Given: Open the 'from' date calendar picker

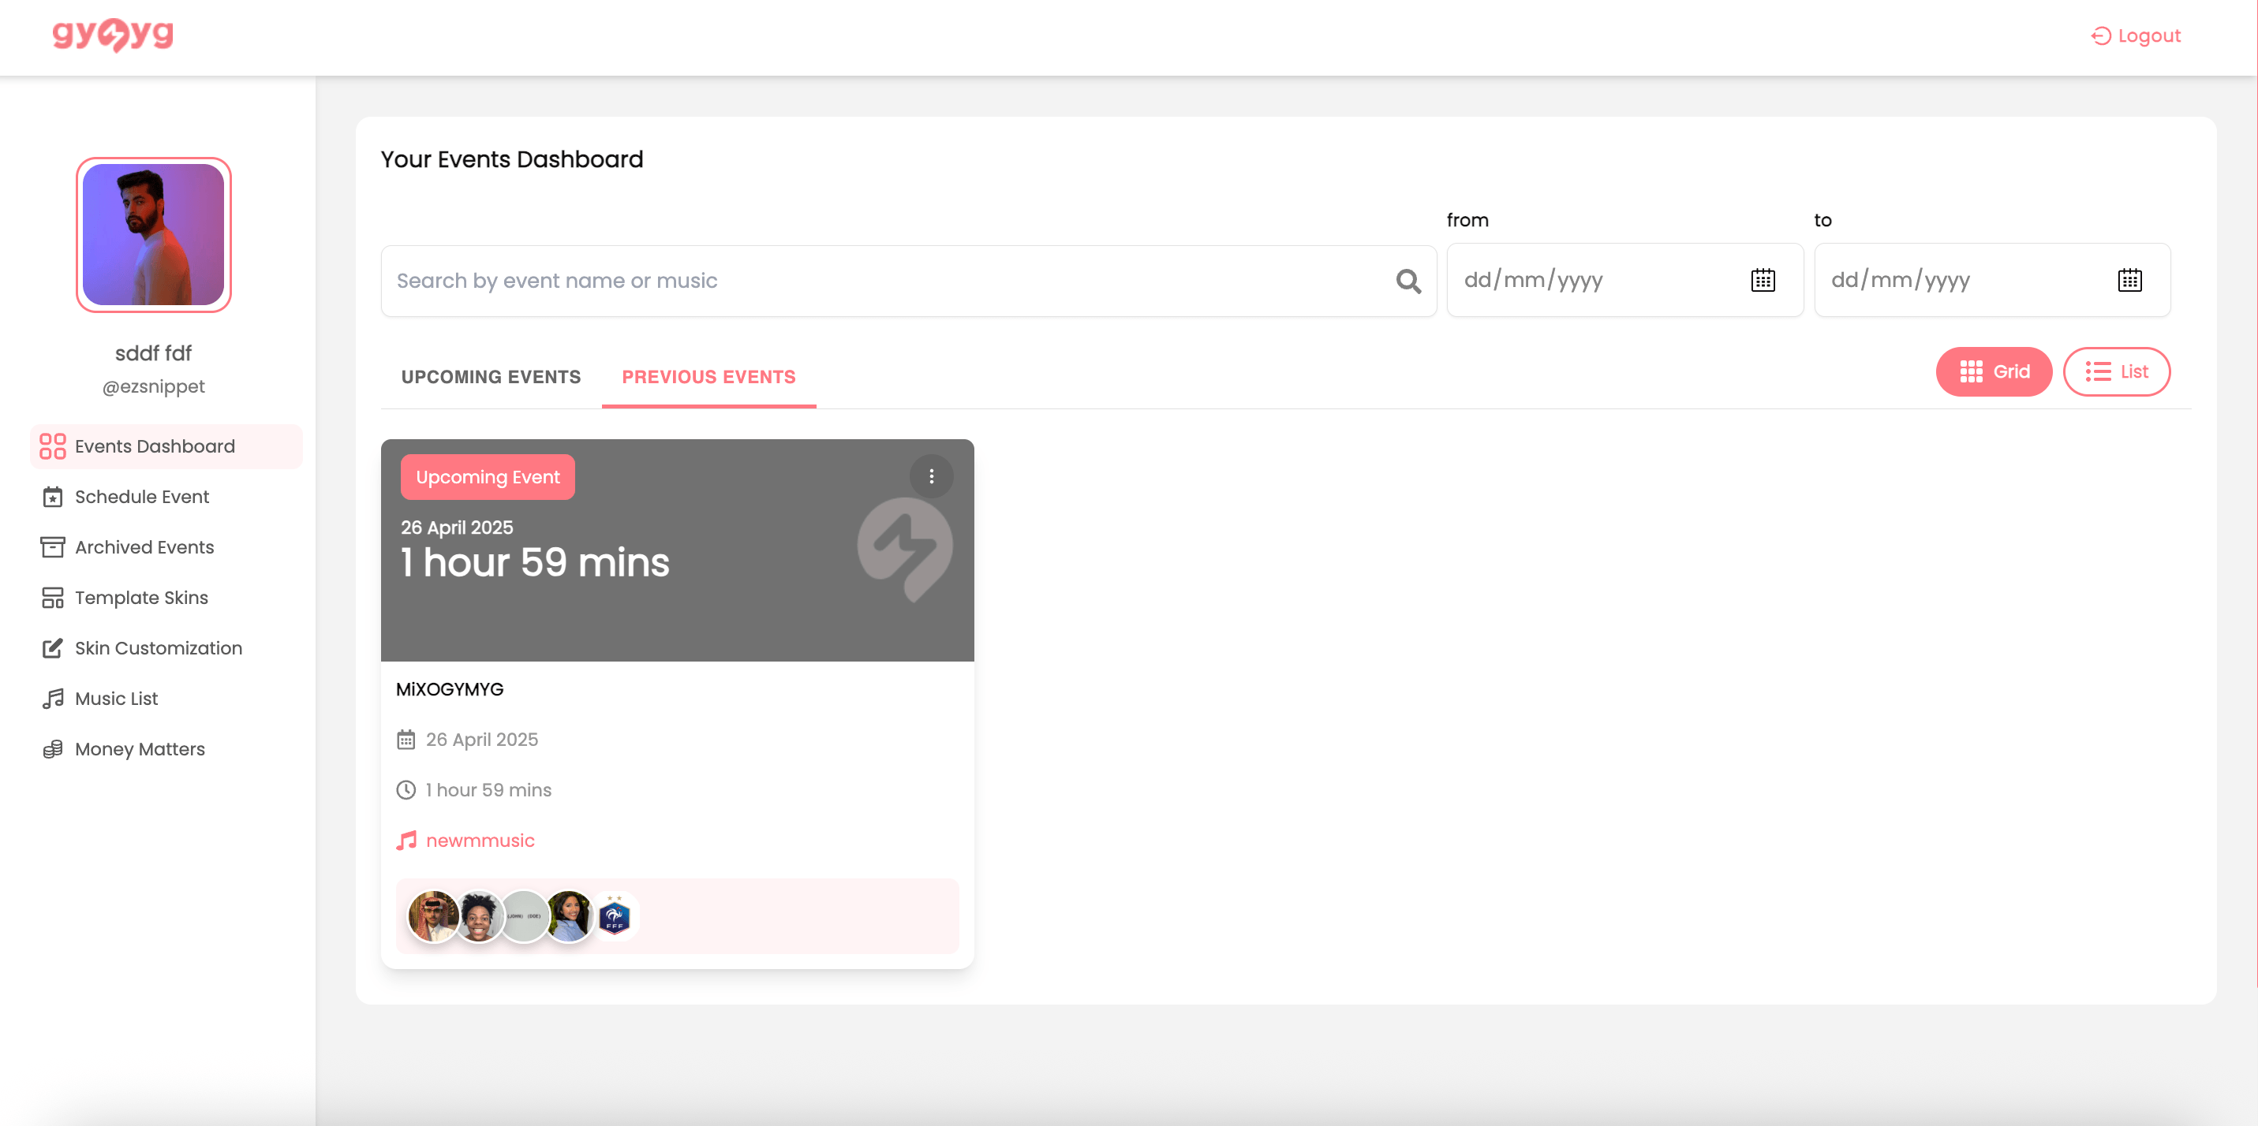Looking at the screenshot, I should pos(1762,279).
